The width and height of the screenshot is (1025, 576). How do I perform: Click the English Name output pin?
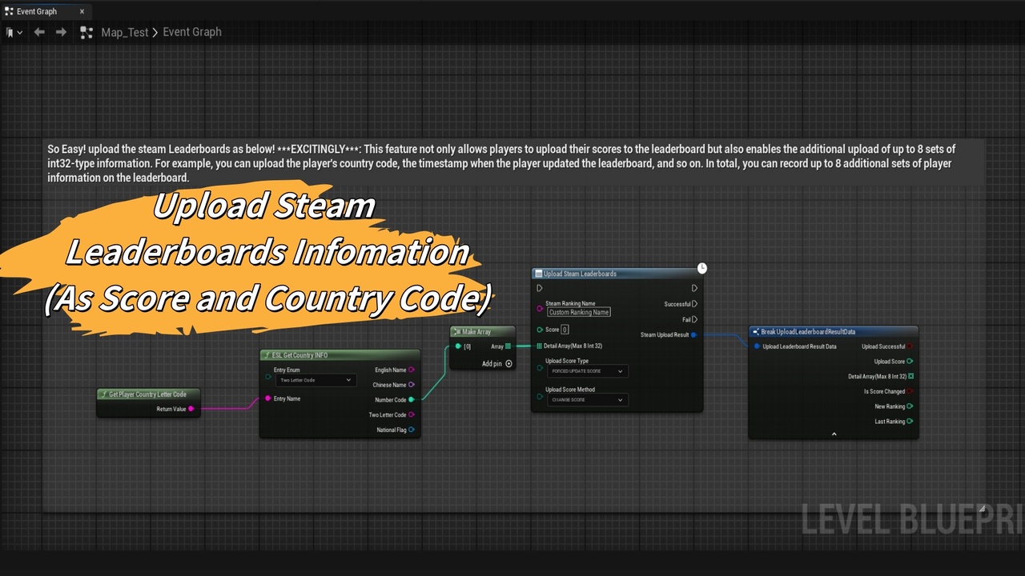pyautogui.click(x=412, y=370)
